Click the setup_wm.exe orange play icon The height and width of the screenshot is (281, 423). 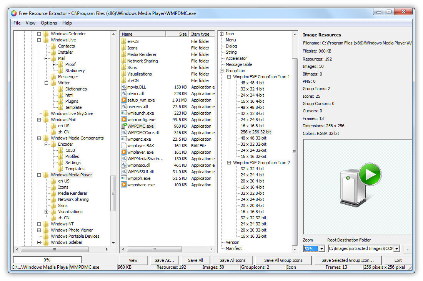point(124,100)
